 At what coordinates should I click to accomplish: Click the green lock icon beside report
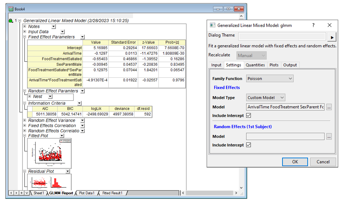coord(11,20)
